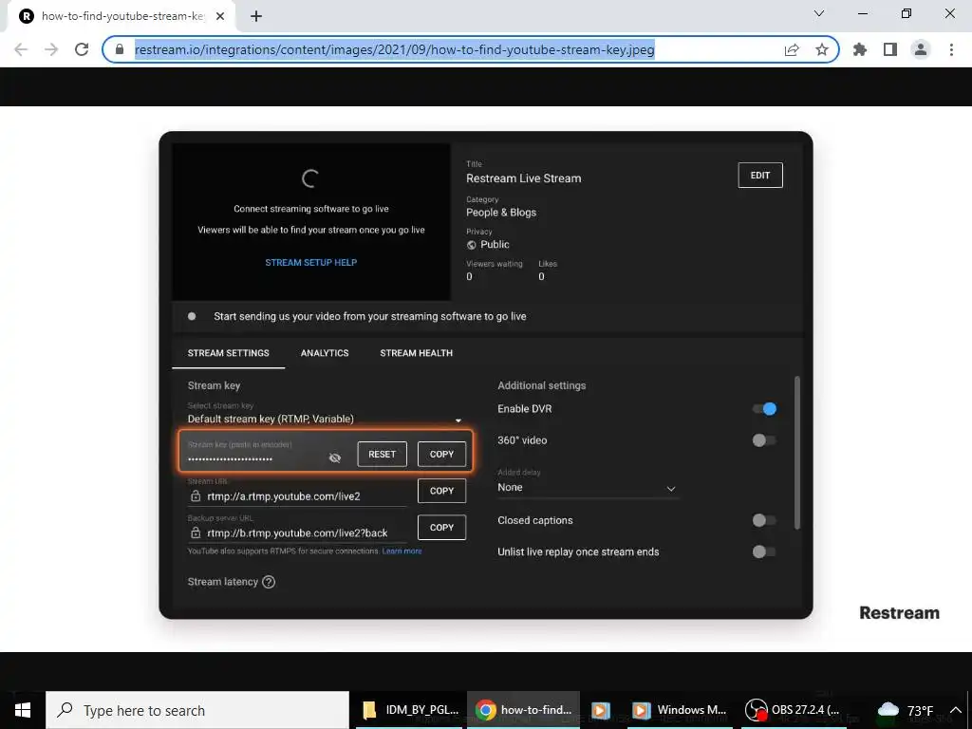Open IDM_BY_PGL folder in taskbar
Image resolution: width=972 pixels, height=729 pixels.
(410, 710)
